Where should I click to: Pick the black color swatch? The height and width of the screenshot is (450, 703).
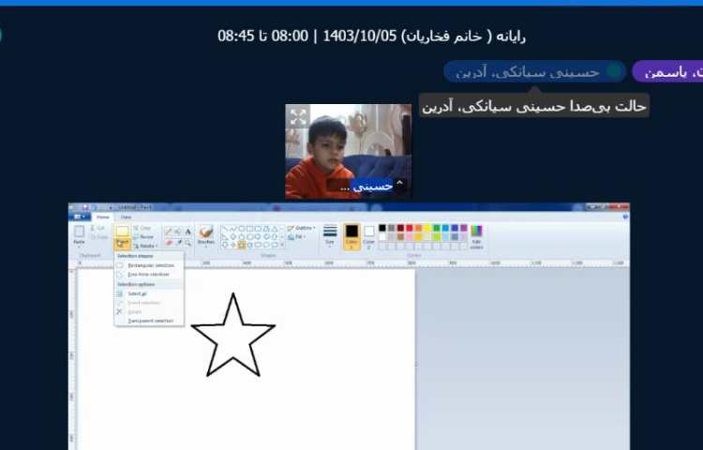click(382, 228)
